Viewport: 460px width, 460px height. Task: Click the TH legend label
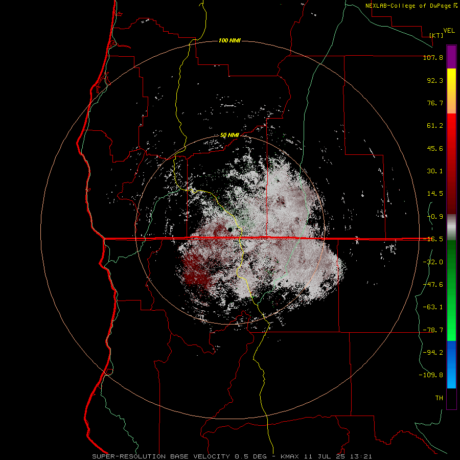pyautogui.click(x=439, y=398)
